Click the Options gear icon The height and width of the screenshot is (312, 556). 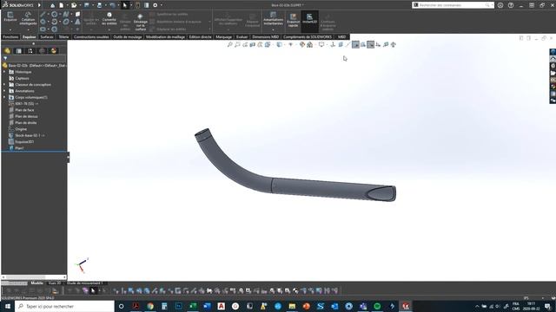tap(156, 5)
